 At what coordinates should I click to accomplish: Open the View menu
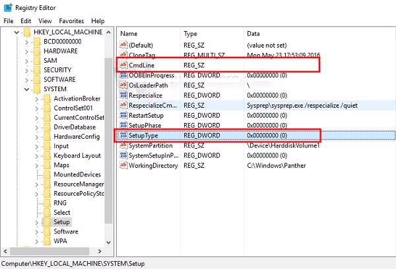tap(45, 21)
